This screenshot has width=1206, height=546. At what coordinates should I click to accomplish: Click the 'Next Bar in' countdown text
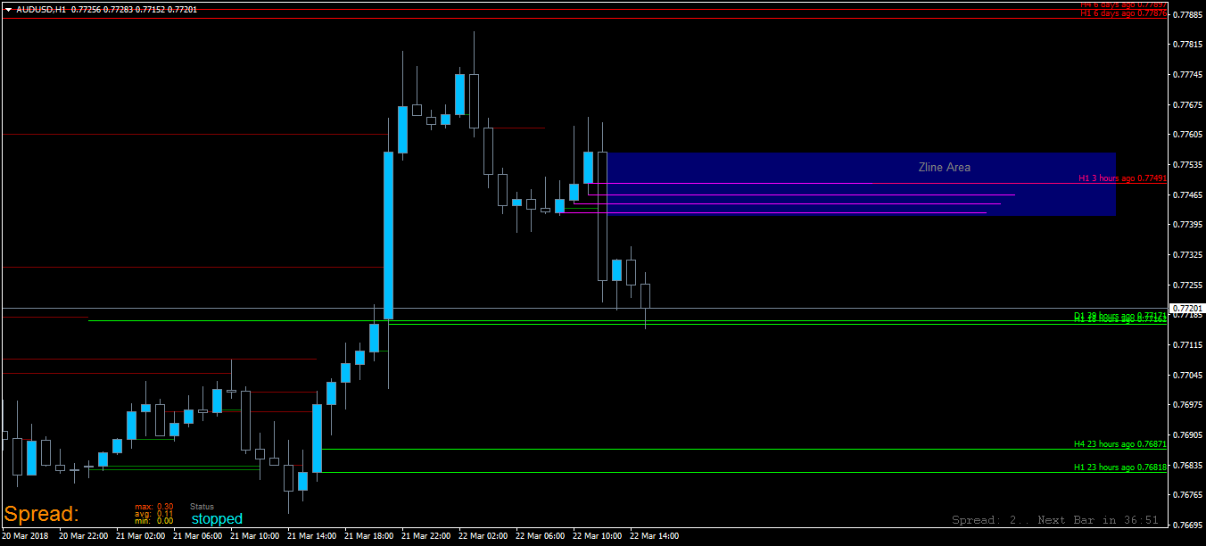[1098, 520]
